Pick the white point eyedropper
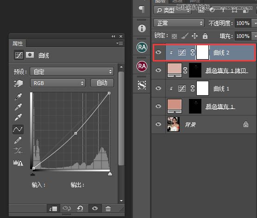The width and height of the screenshot is (257, 218). [x=18, y=117]
